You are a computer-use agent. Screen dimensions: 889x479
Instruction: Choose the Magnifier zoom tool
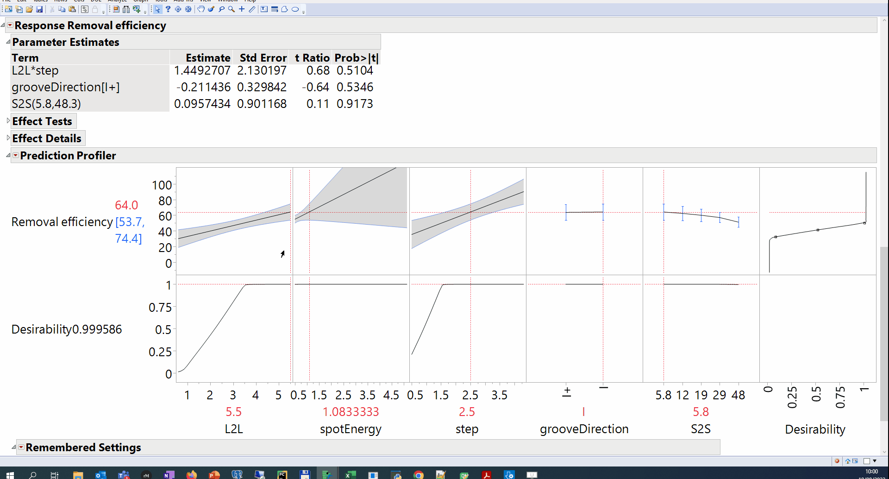[x=232, y=9]
